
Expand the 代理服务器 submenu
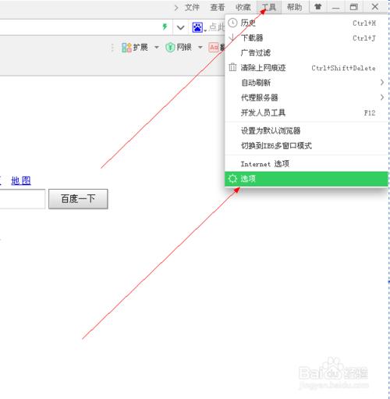click(x=307, y=98)
